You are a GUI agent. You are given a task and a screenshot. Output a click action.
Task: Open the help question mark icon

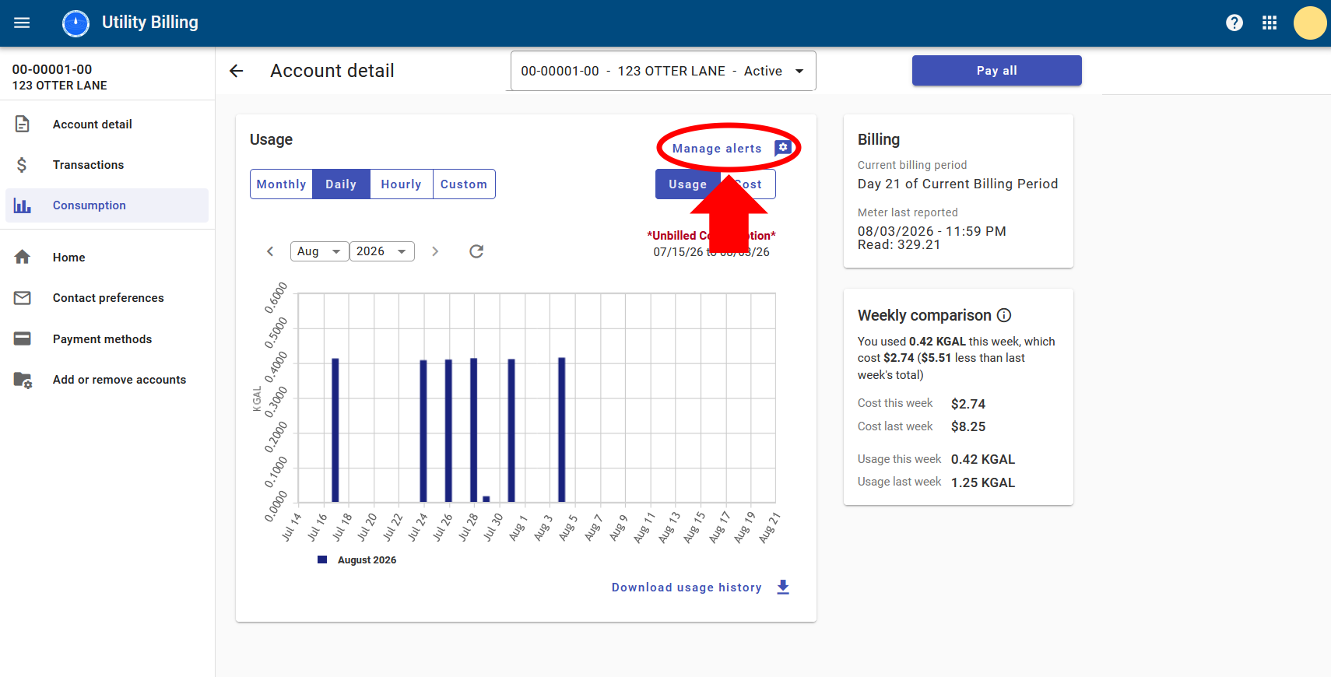1234,23
